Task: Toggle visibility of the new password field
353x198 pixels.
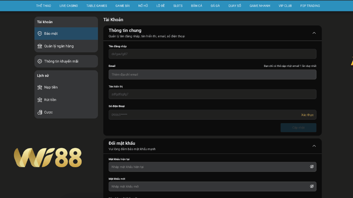Action: tap(312, 187)
